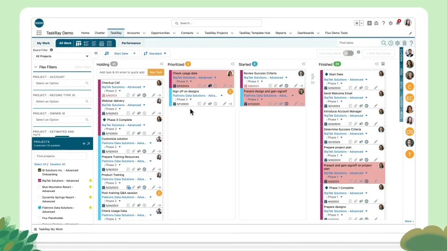447x251 pixels.
Task: Open the Standard view dropdown
Action: (x=156, y=53)
